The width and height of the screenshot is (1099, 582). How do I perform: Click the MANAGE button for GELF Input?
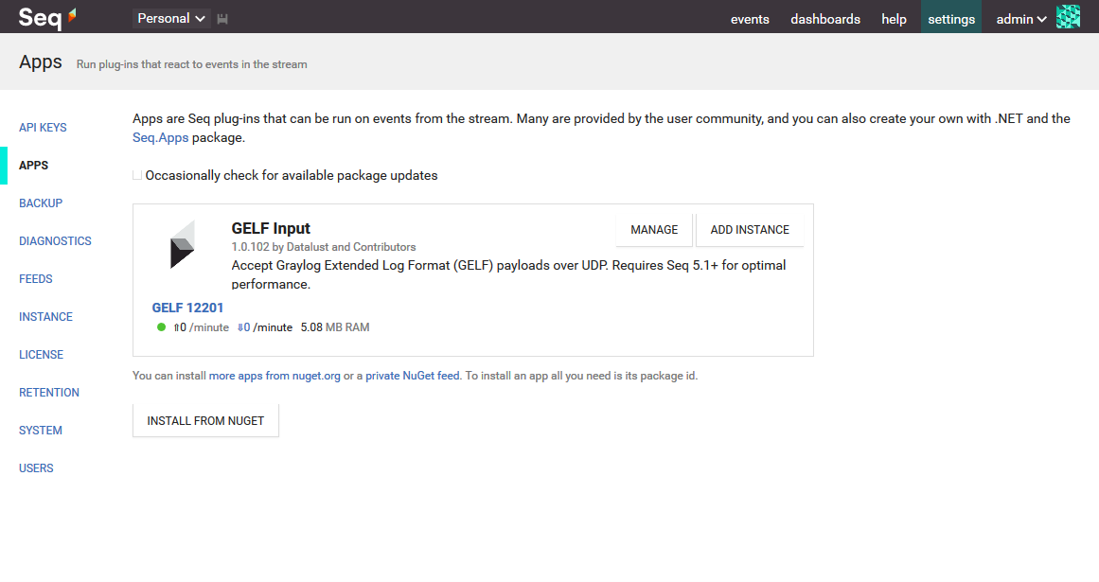click(x=653, y=229)
